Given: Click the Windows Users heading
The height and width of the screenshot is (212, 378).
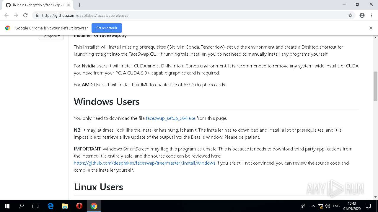Looking at the screenshot, I should 107,102.
